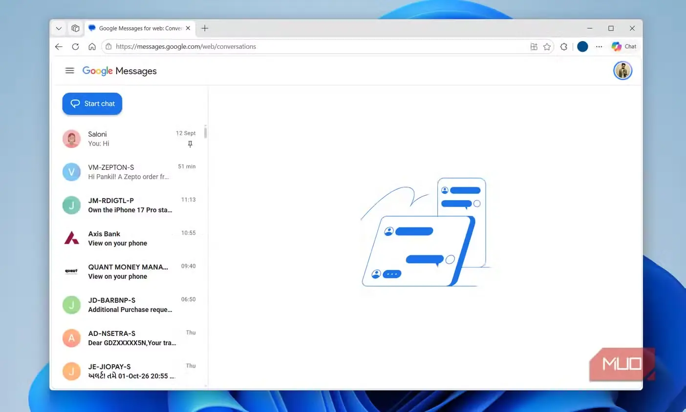Open the 'Own the iPhone 17 Pro' message preview
The width and height of the screenshot is (686, 412).
[130, 210]
